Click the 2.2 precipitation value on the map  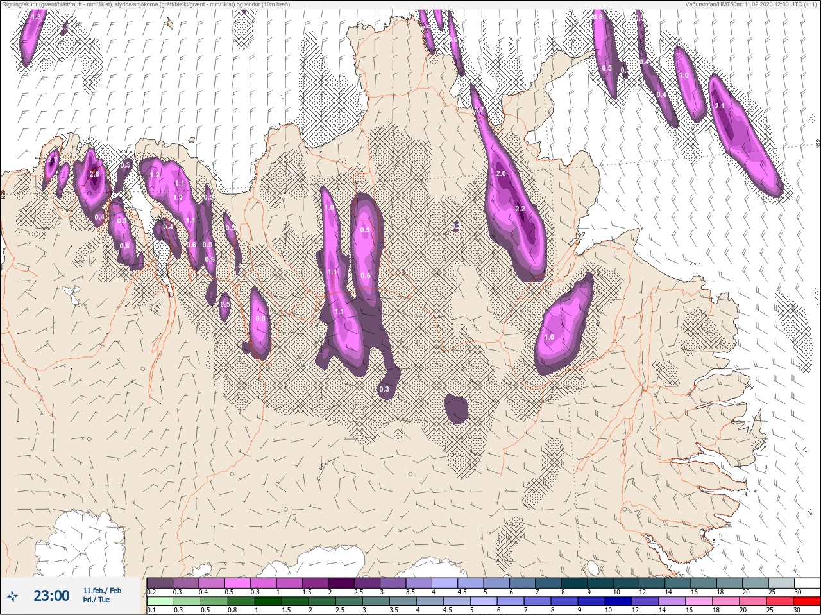(x=520, y=209)
